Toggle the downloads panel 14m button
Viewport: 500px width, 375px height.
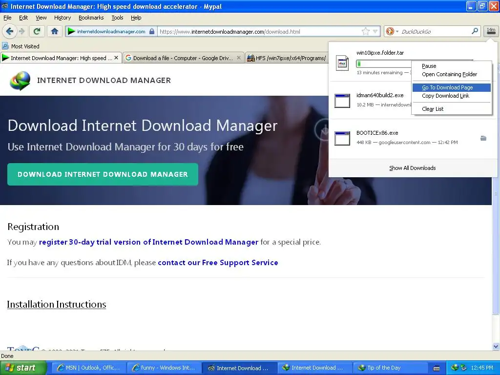pos(491,31)
